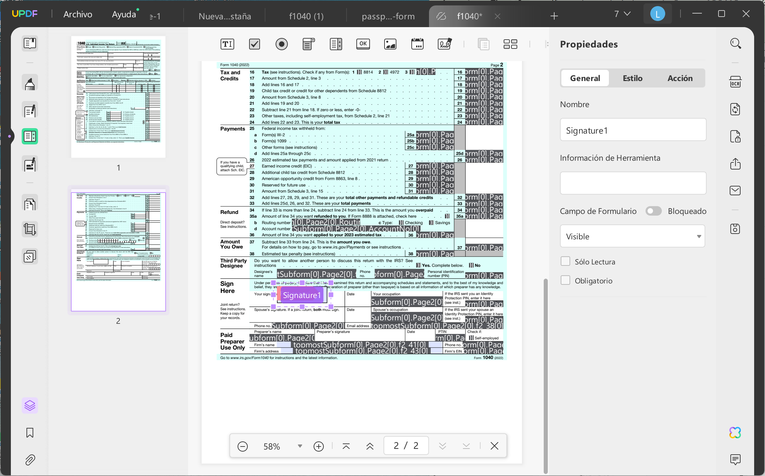
Task: Select the Radio Button form tool
Action: (281, 44)
